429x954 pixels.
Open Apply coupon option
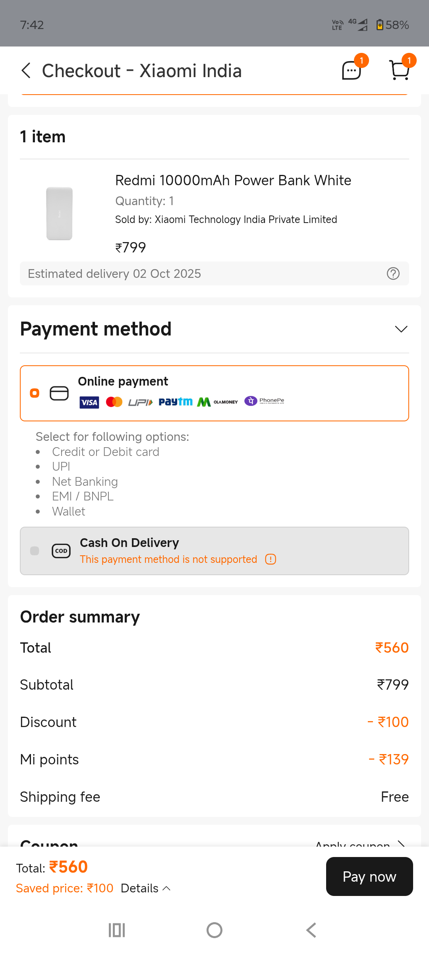[x=359, y=843]
